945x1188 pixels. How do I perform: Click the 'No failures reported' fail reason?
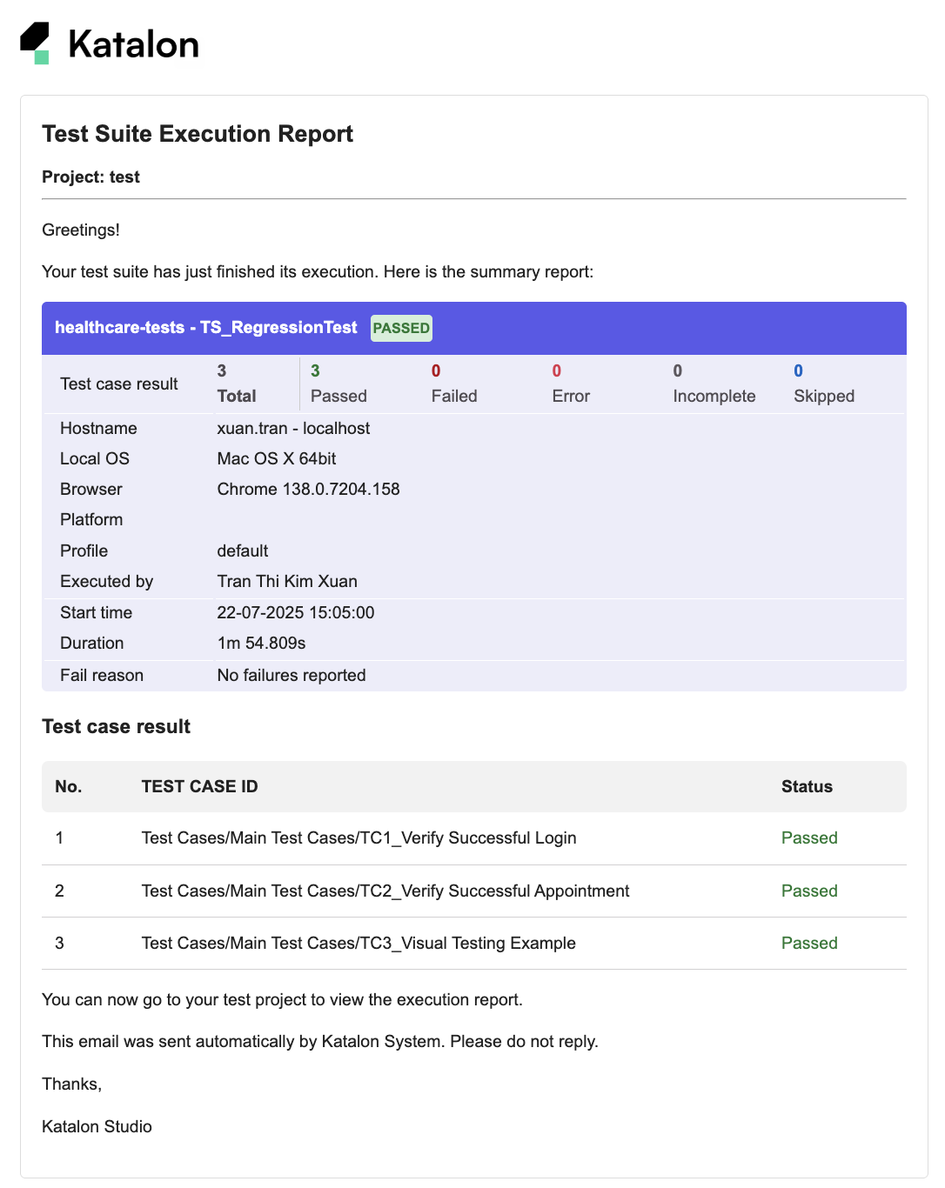[x=292, y=676]
